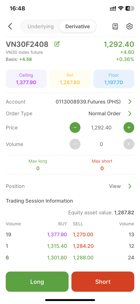Tap the grey volume plus button

point(129,144)
